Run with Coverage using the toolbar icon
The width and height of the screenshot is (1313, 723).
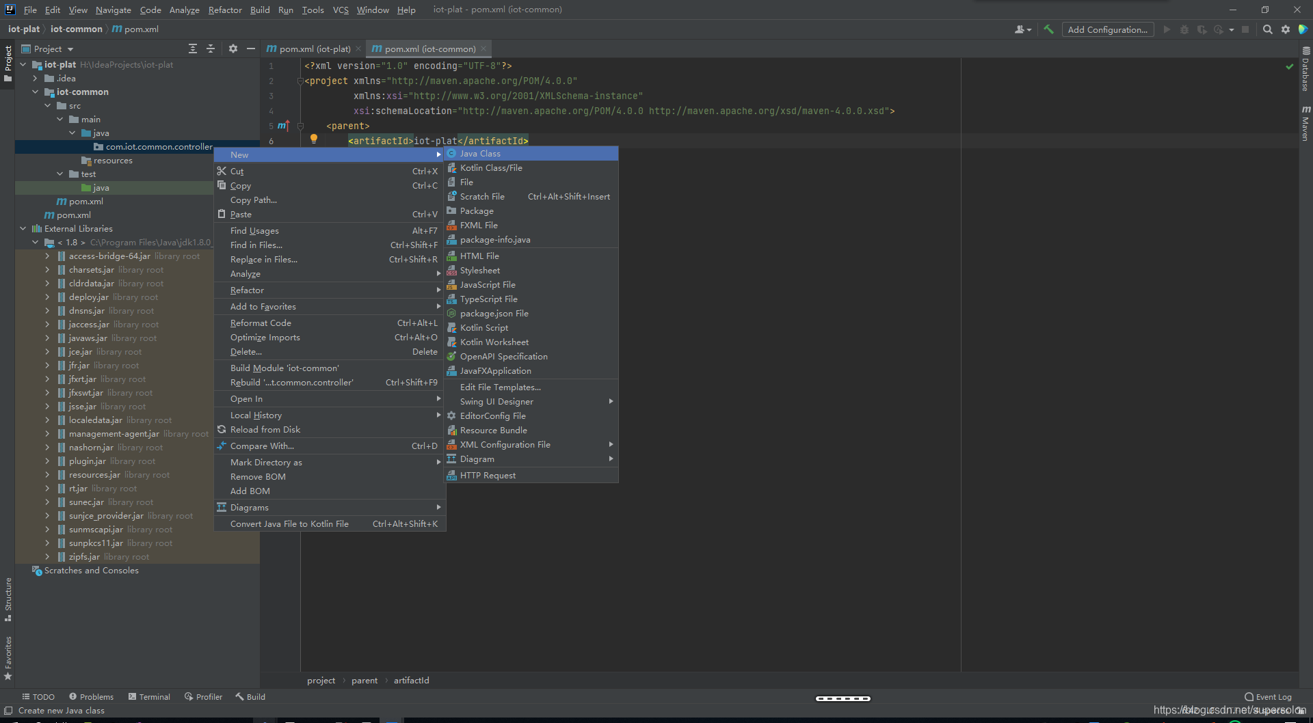click(1202, 29)
